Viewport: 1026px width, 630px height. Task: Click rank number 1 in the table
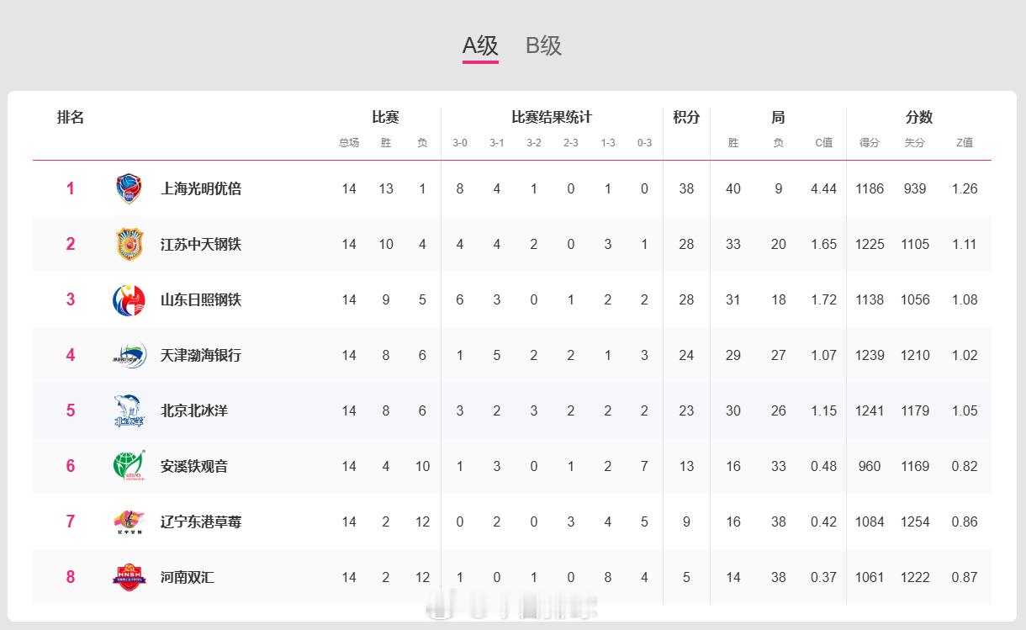(71, 188)
